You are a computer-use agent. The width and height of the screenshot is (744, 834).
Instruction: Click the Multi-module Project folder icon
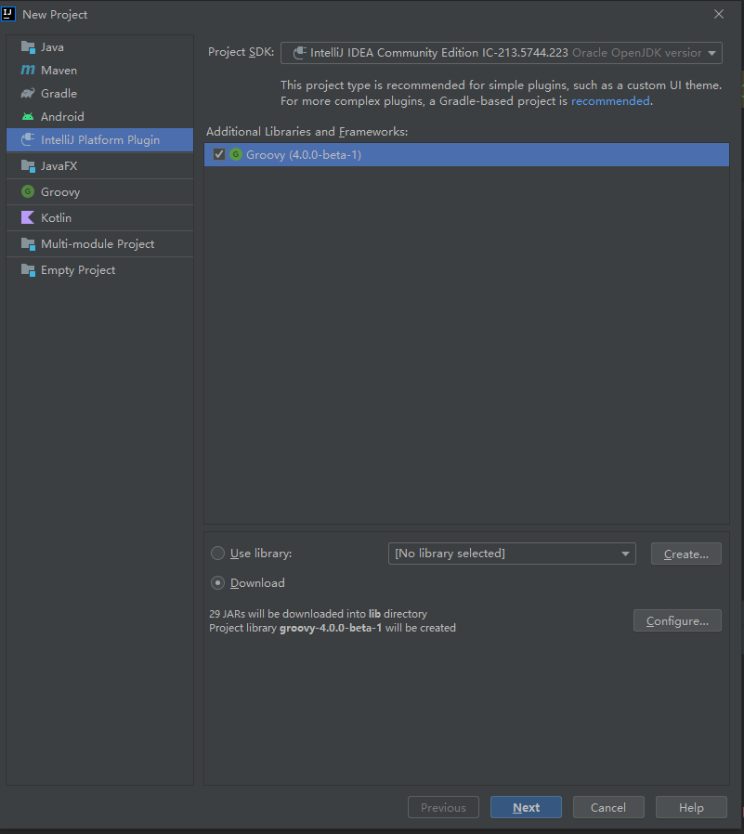click(x=28, y=243)
